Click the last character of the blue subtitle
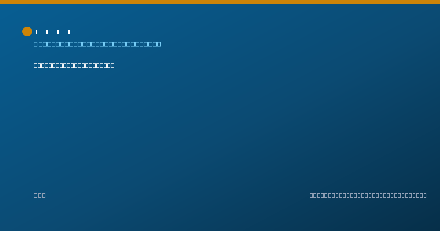The height and width of the screenshot is (231, 440). pos(159,44)
